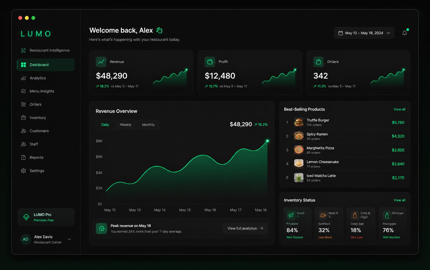Click the peak revenue insight icon
This screenshot has height=270, width=430.
(102, 228)
